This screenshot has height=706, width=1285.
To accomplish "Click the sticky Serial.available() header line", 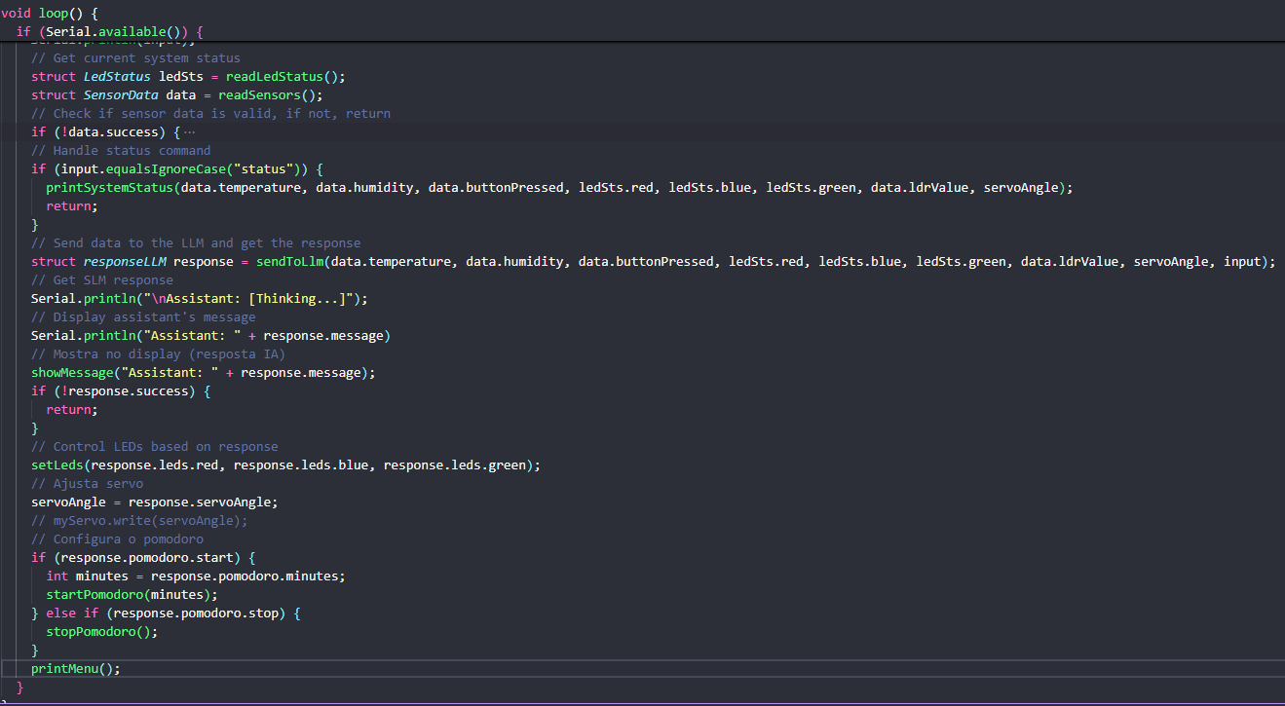I will click(x=107, y=32).
